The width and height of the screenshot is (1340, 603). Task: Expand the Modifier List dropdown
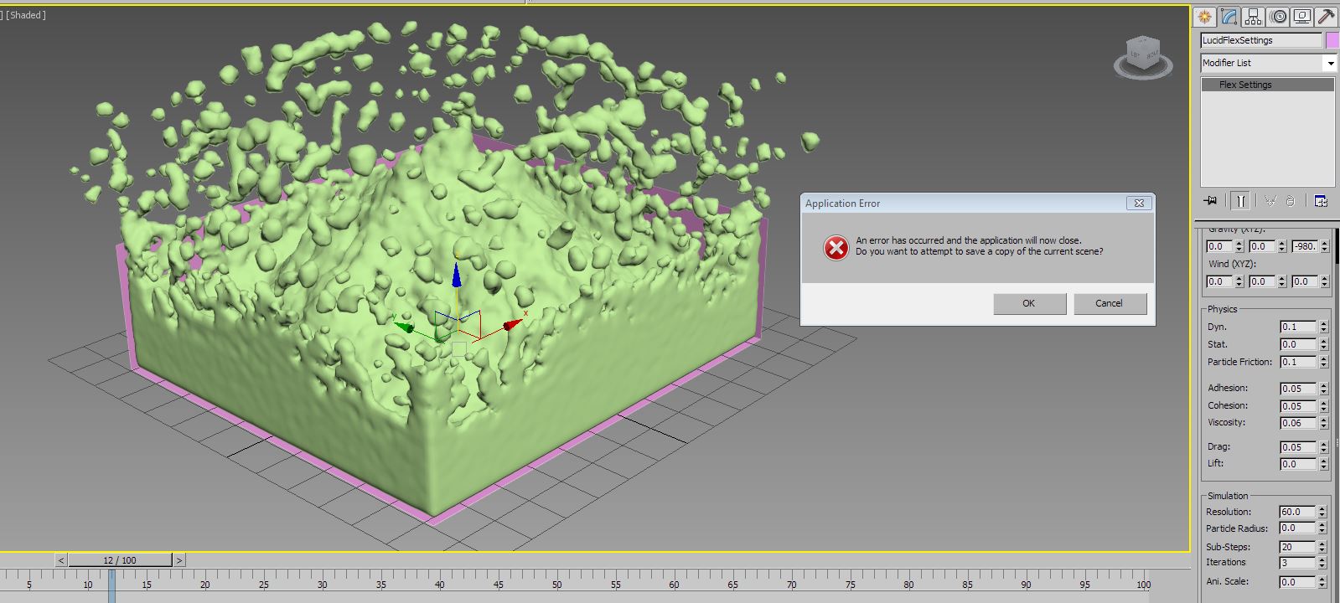click(1330, 63)
